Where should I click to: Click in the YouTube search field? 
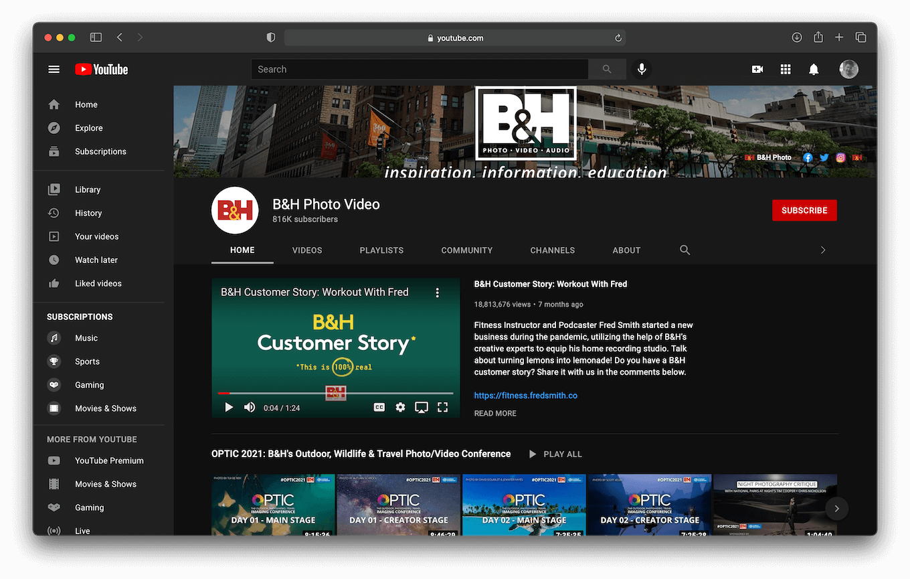point(420,69)
